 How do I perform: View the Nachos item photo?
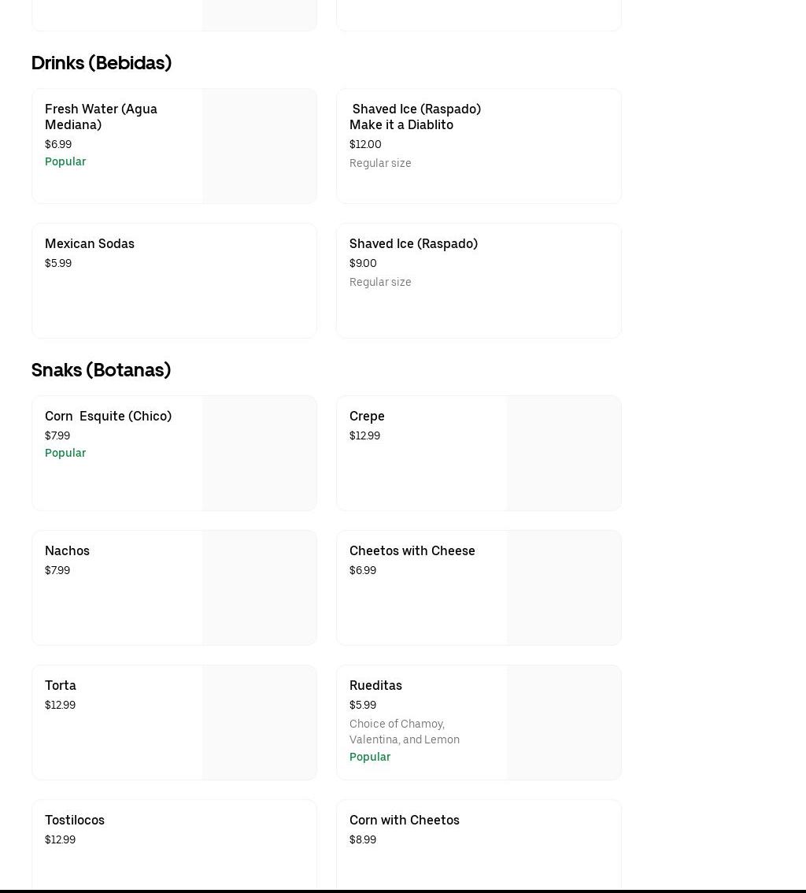(x=259, y=588)
